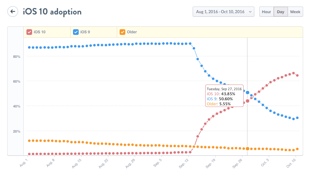Click the highlighted iOS 10 point on Sep 27

(x=247, y=101)
